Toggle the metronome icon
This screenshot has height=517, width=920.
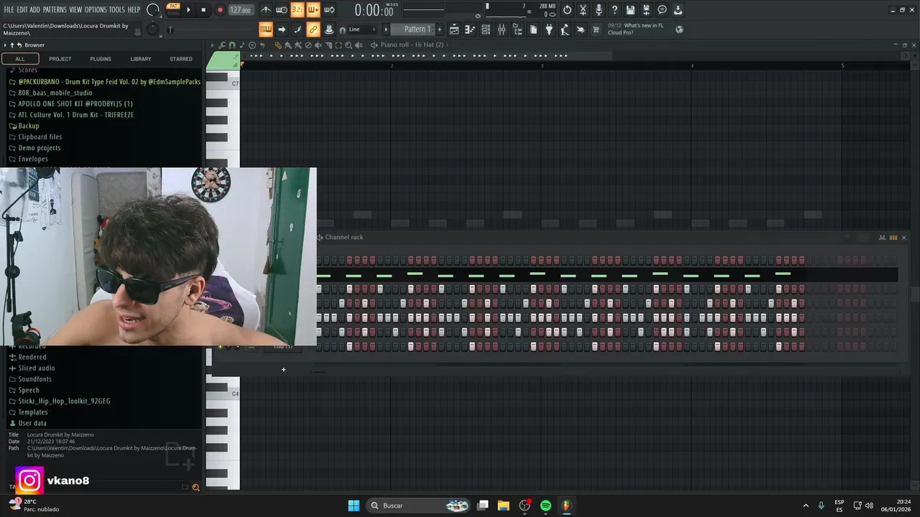[x=266, y=10]
